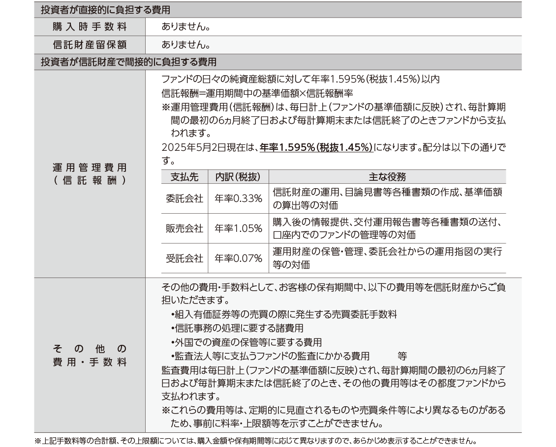Click the ※これらの費用等は footnote text
The width and height of the screenshot is (556, 447).
[x=333, y=410]
